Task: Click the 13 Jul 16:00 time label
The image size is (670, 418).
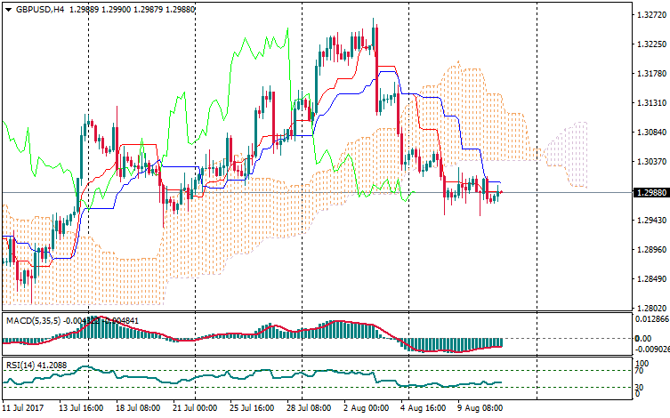Action: (80, 408)
